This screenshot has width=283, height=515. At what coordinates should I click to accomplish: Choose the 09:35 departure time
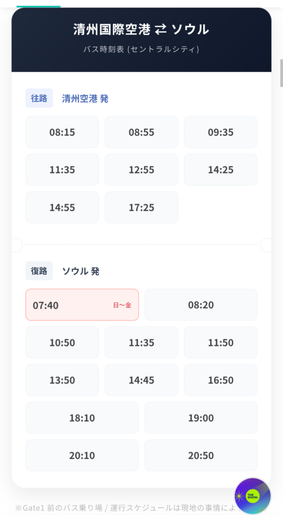(x=221, y=132)
